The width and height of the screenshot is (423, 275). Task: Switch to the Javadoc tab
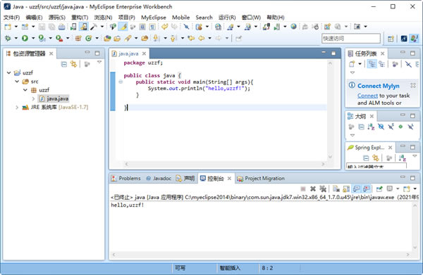(159, 179)
